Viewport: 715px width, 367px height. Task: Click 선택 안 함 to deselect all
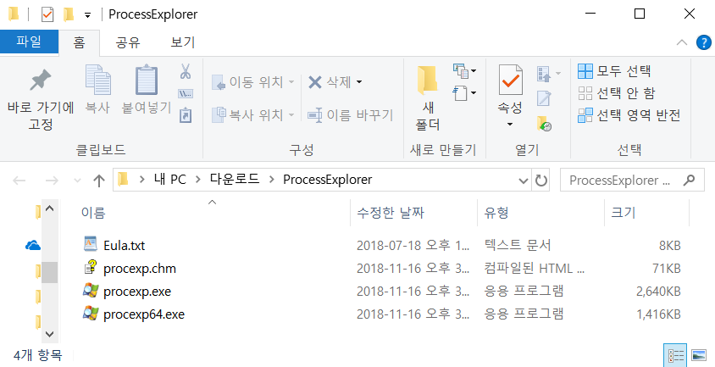(x=616, y=93)
